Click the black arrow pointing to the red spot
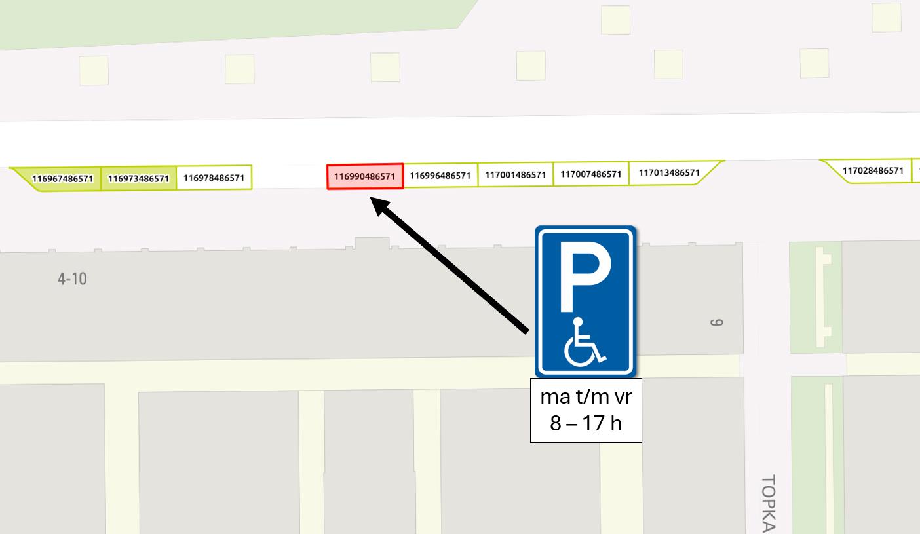The image size is (920, 534). [x=450, y=265]
